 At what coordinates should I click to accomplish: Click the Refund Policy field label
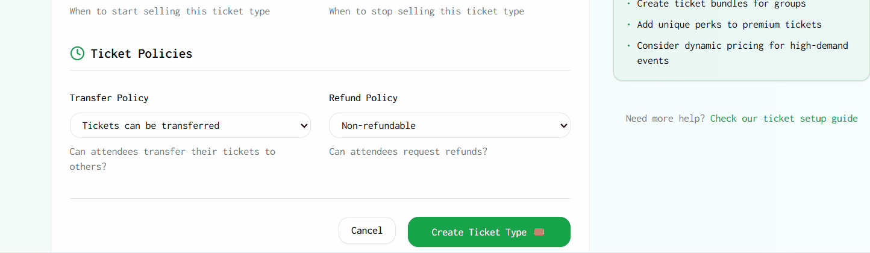pyautogui.click(x=363, y=98)
